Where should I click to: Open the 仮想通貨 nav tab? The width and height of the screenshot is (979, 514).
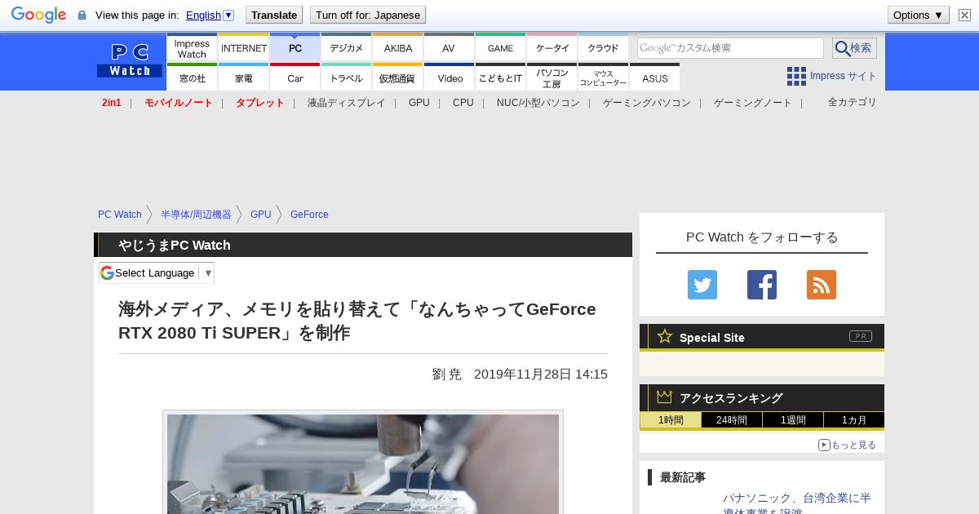(398, 78)
